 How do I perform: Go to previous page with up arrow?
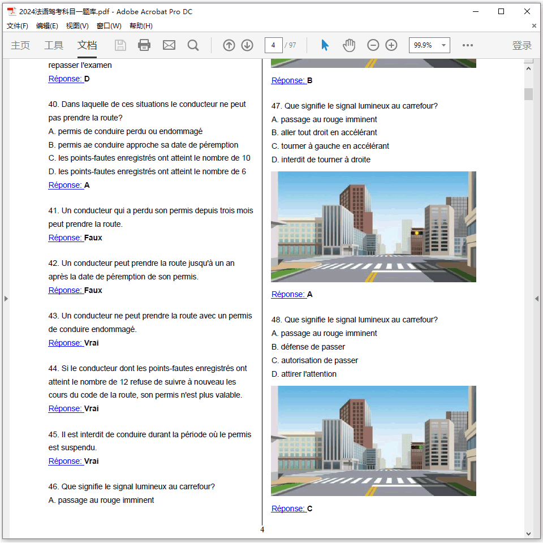click(229, 45)
